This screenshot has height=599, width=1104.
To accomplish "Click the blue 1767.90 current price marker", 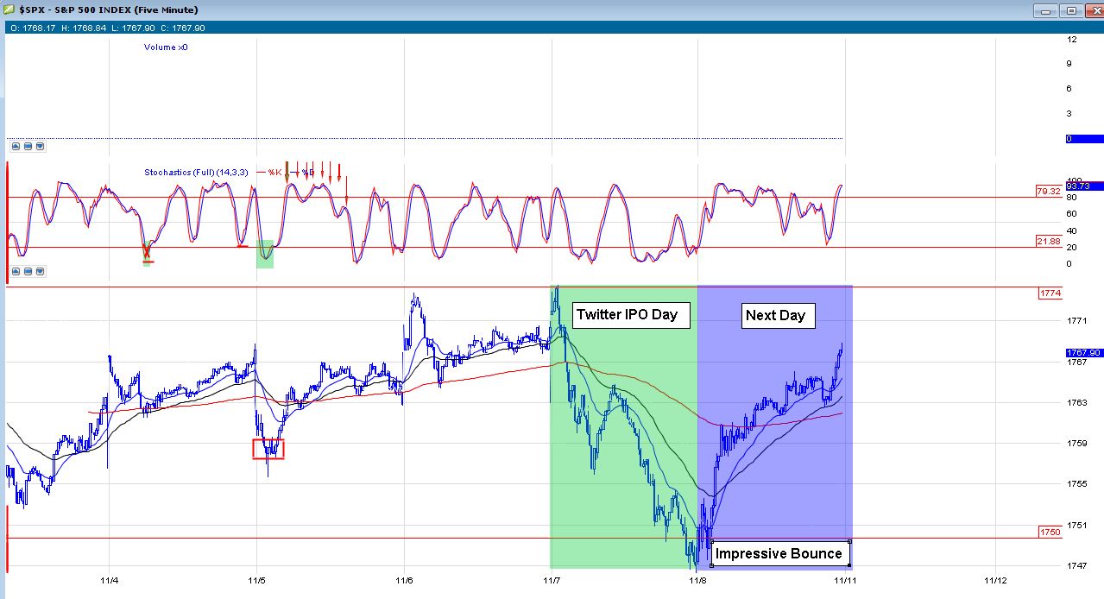I will click(1082, 353).
